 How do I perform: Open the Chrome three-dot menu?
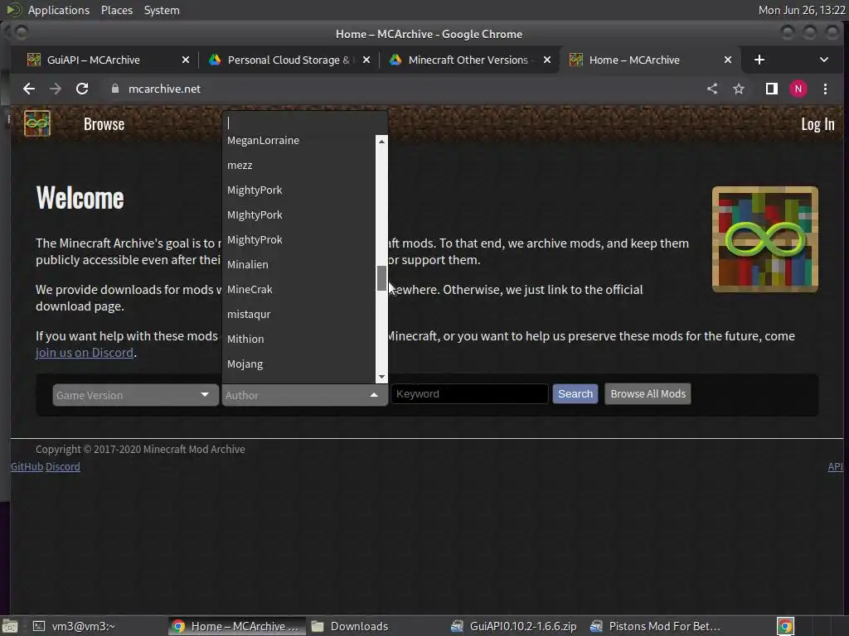pyautogui.click(x=825, y=89)
